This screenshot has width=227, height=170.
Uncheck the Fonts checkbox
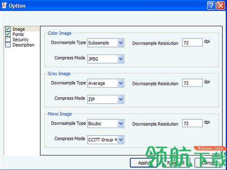tap(8, 34)
